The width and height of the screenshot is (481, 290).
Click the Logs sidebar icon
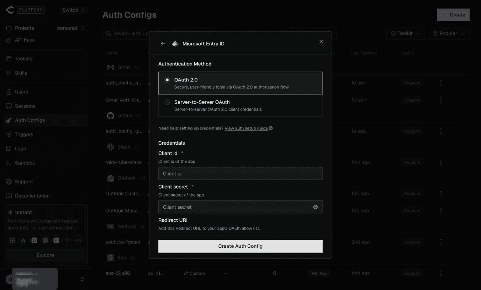pyautogui.click(x=9, y=149)
